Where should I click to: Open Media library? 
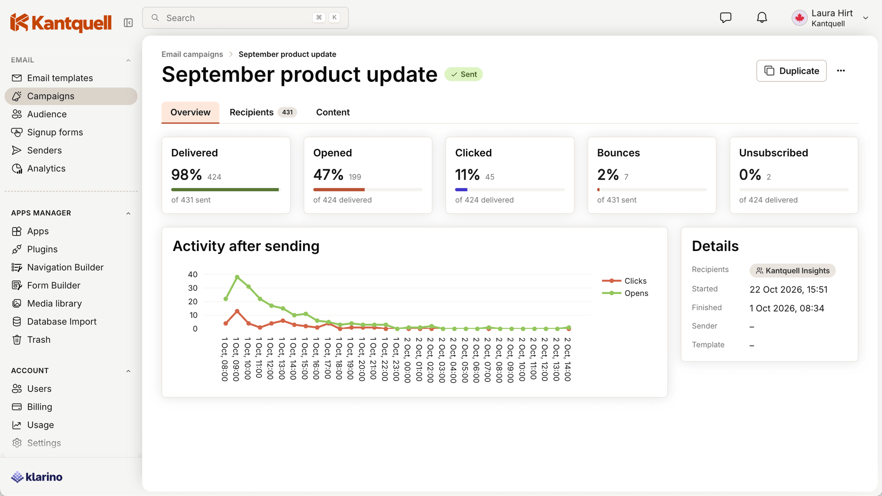[71, 304]
